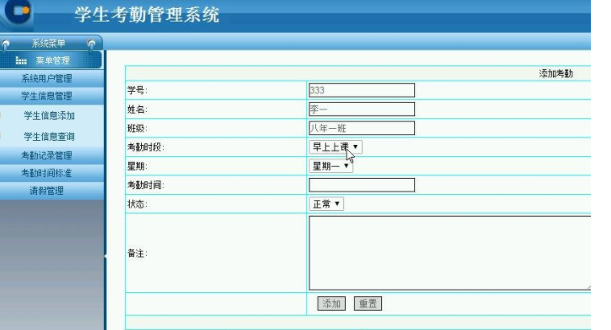This screenshot has height=330, width=611.
Task: Click the 添加考勤 form title text
Action: (556, 73)
